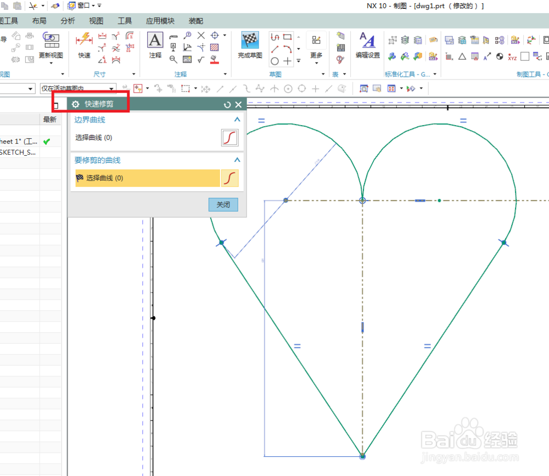
Task: Select the Arc sketch tool
Action: pos(288,49)
